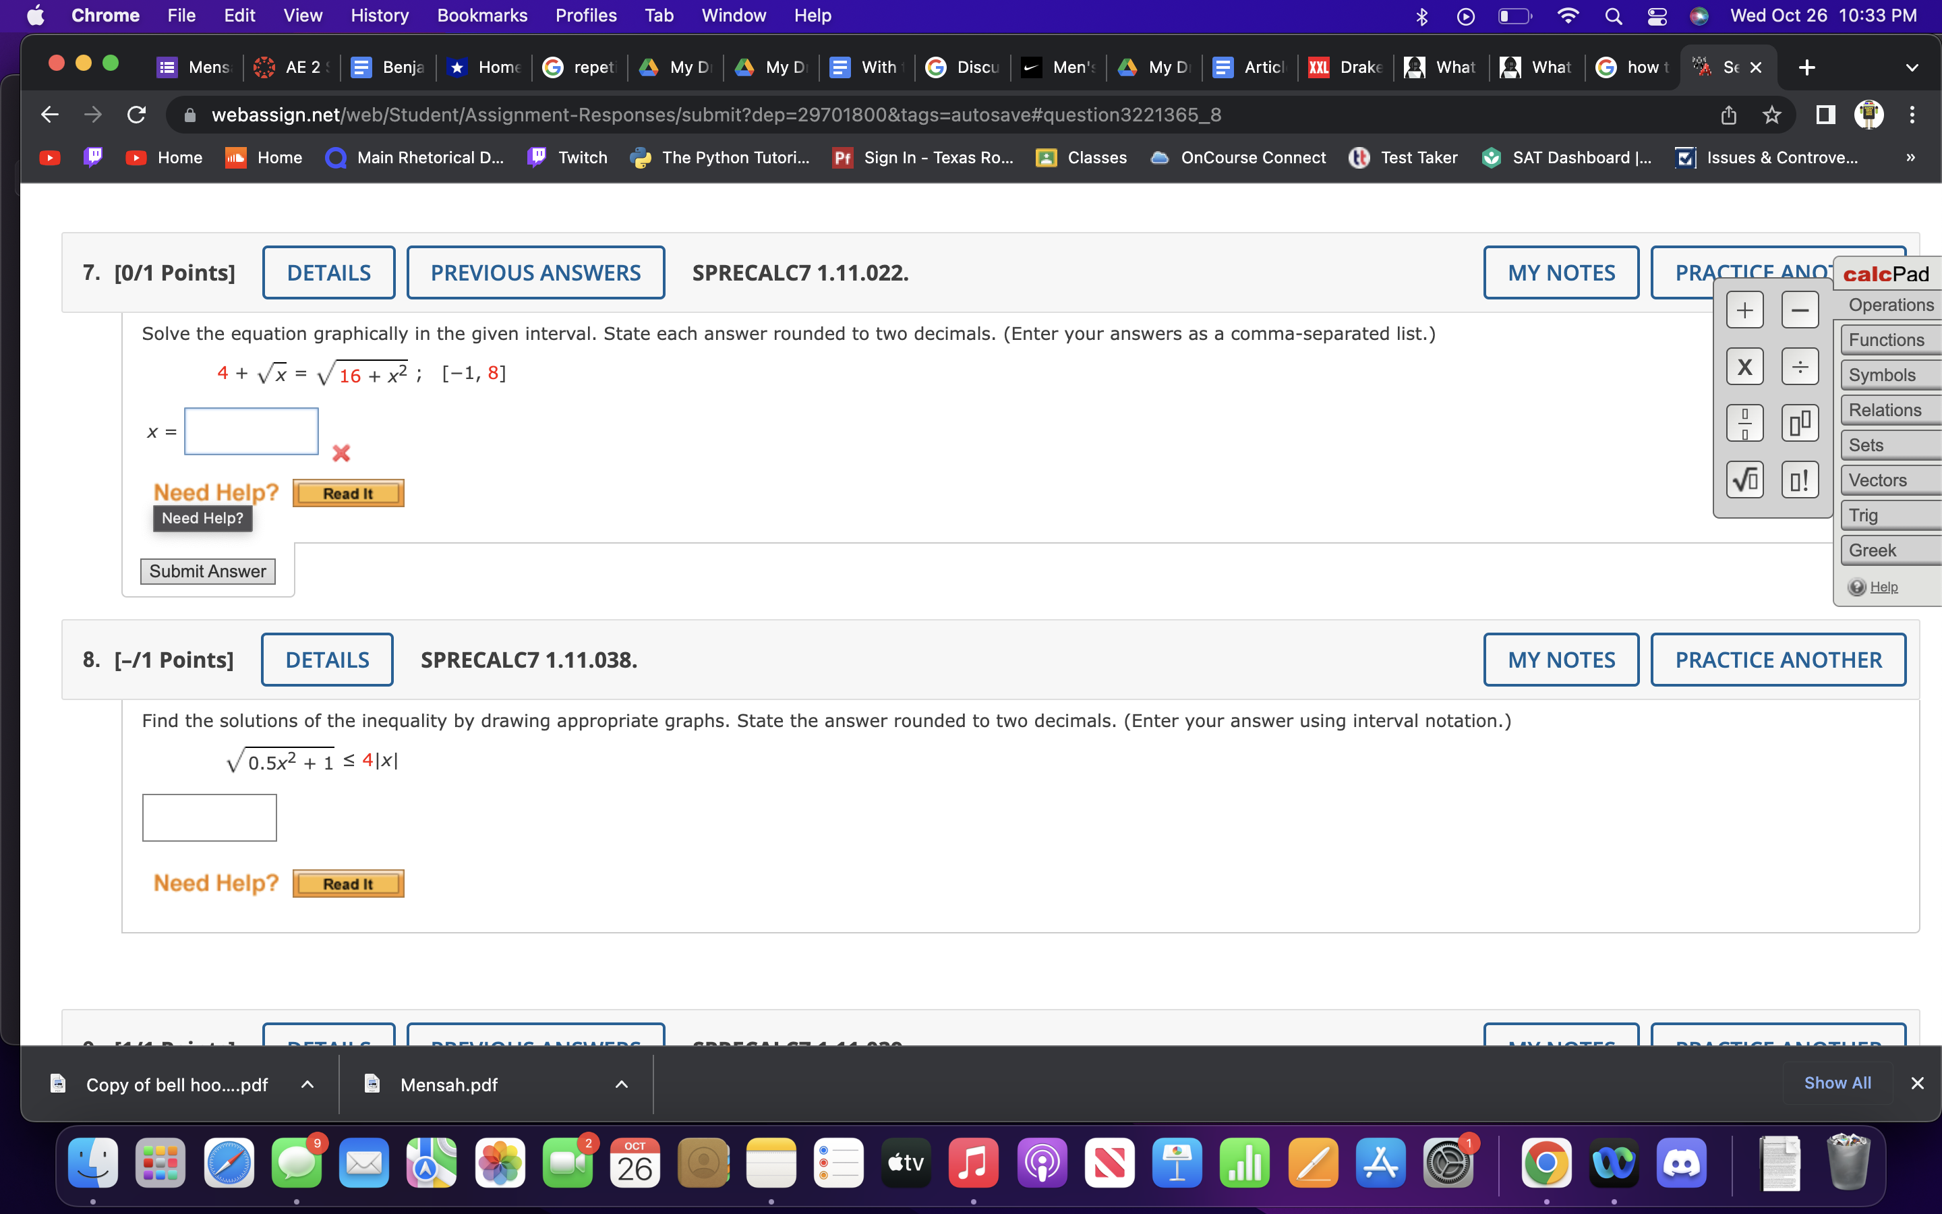This screenshot has width=1942, height=1214.
Task: Click the exponent template on calcPad
Action: [x=1800, y=423]
